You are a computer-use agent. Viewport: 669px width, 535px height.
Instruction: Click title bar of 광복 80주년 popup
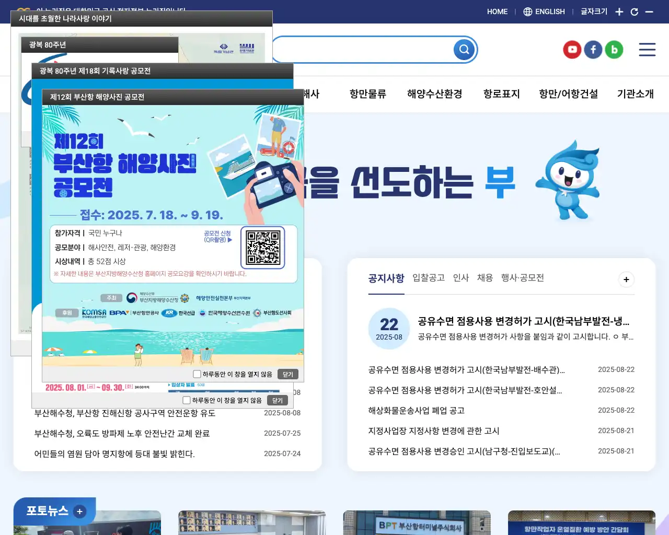(x=100, y=45)
